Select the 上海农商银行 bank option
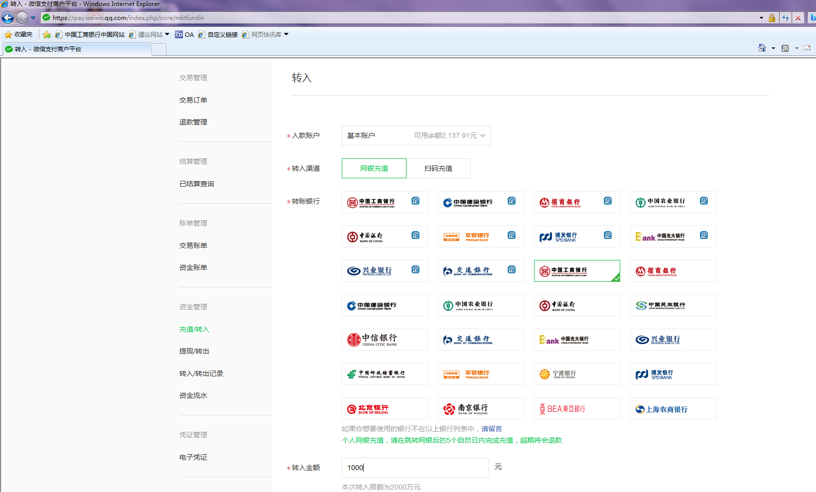Image resolution: width=816 pixels, height=492 pixels. click(x=673, y=408)
